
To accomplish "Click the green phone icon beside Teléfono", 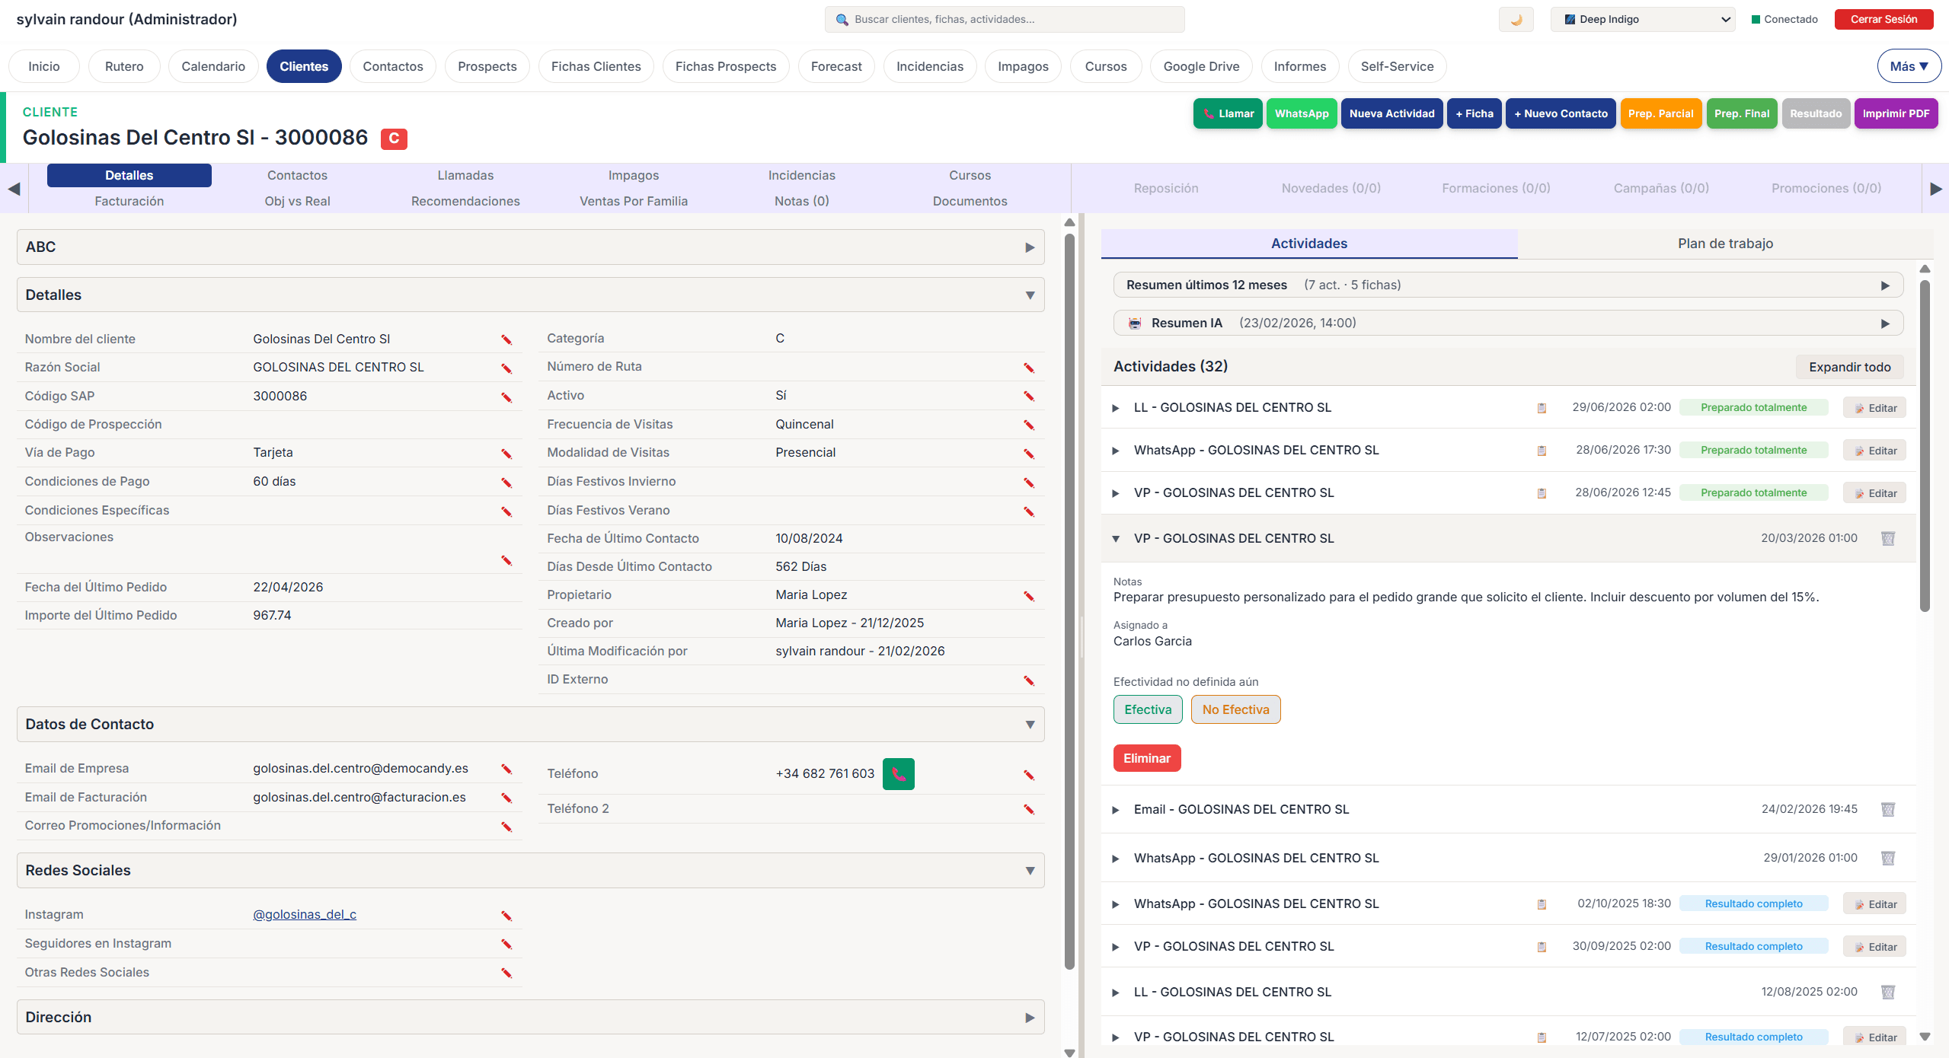I will coord(898,774).
